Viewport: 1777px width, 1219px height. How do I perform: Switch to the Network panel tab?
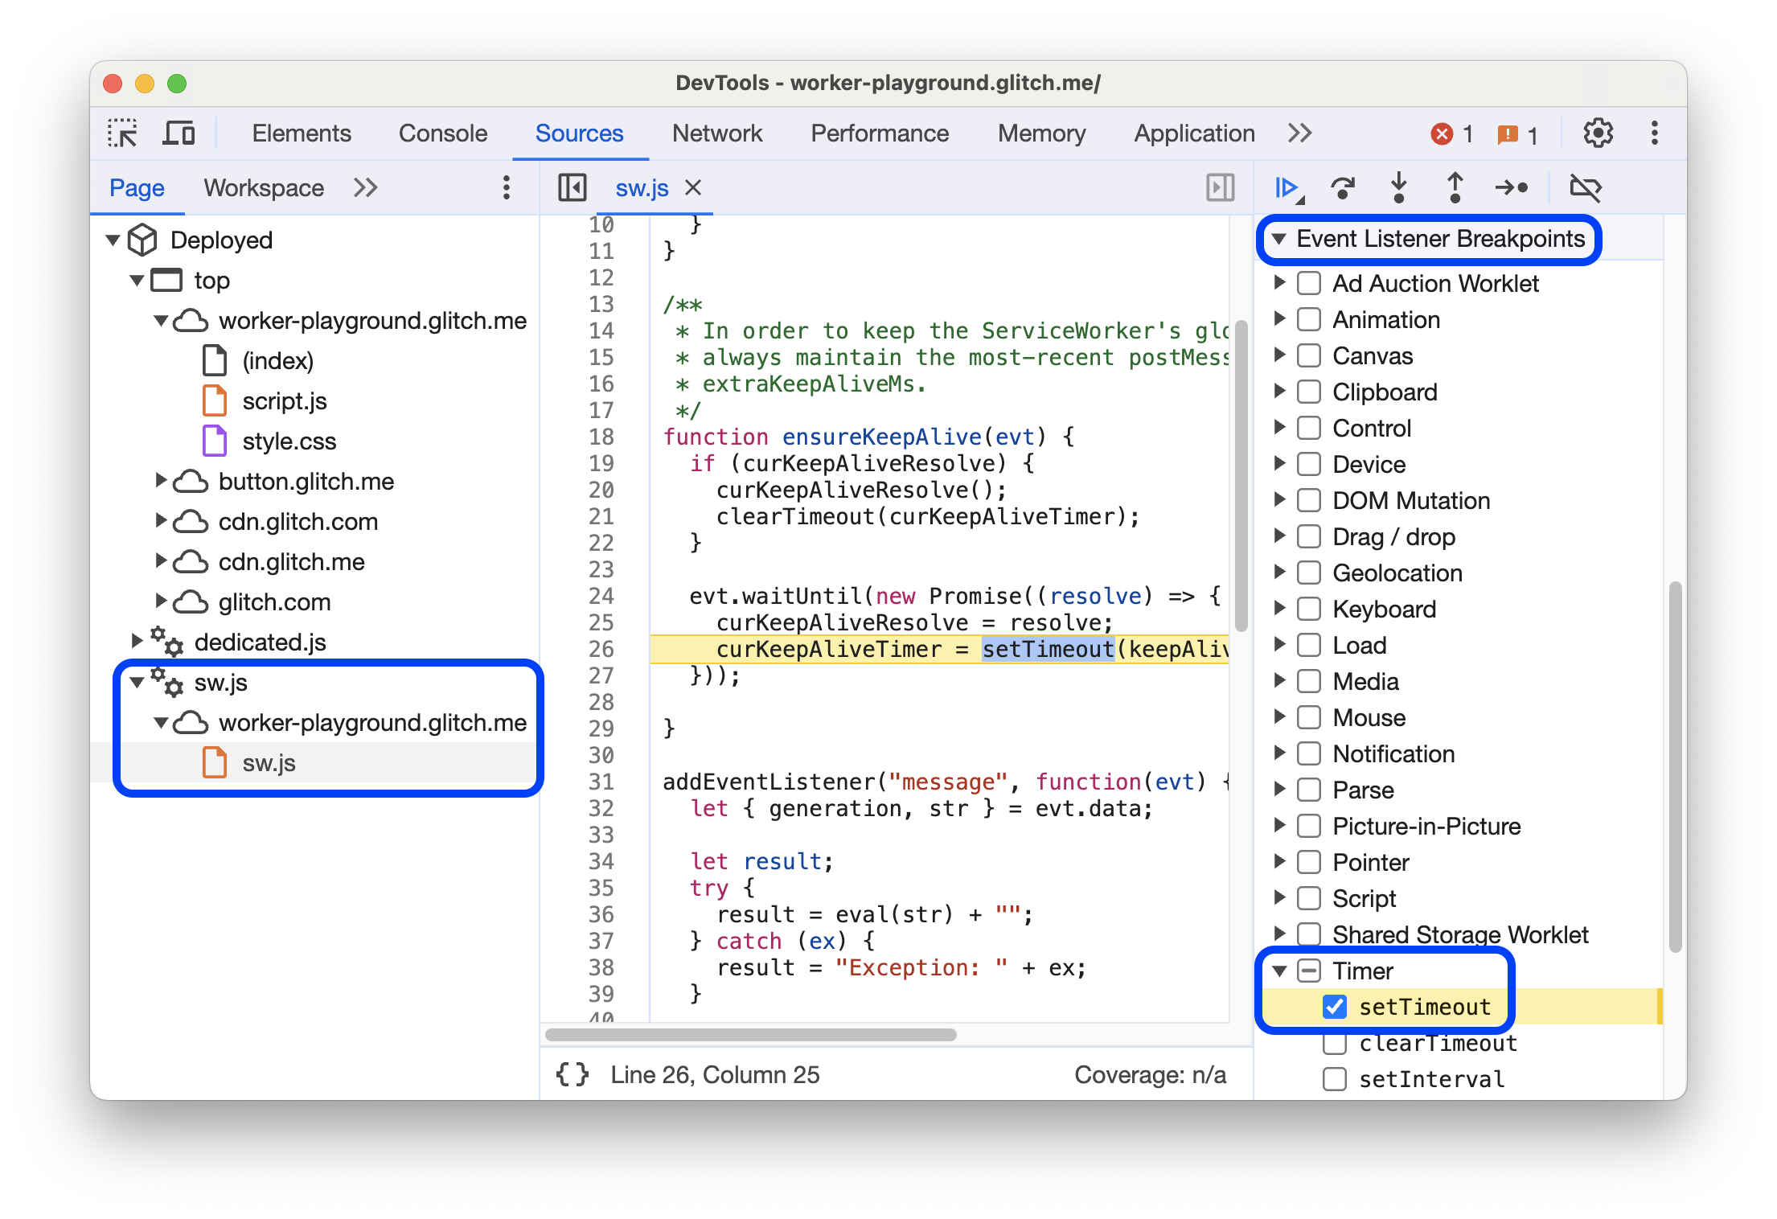[x=716, y=131]
